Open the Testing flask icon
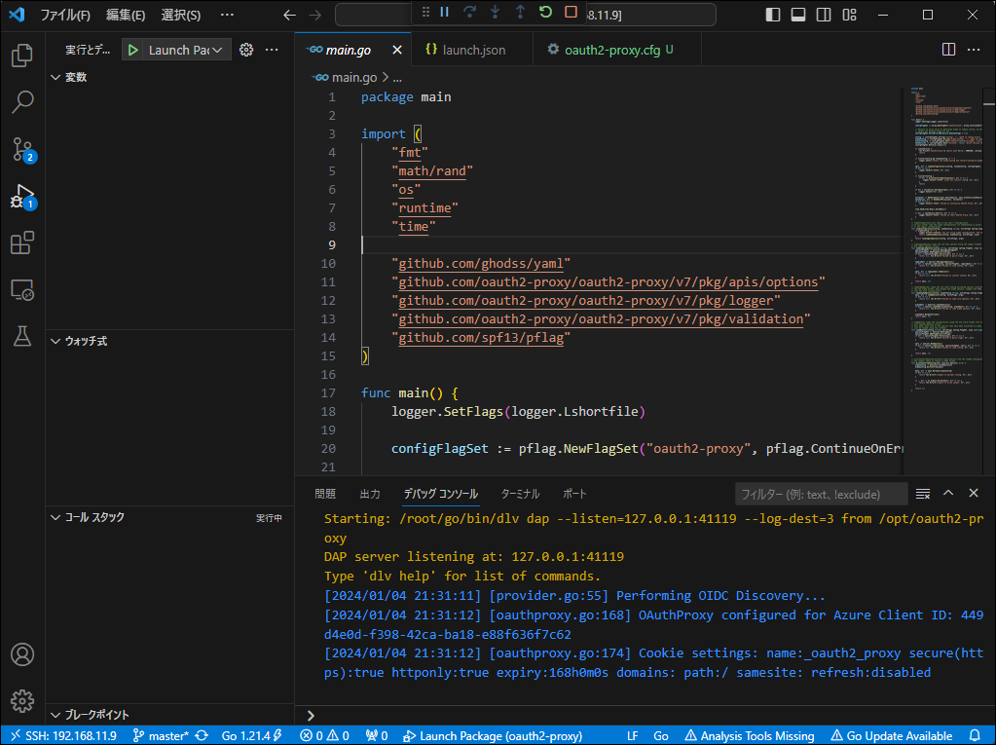 22,336
